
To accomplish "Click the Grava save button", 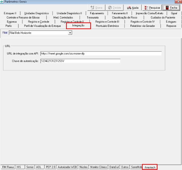I will pyautogui.click(x=96, y=8).
